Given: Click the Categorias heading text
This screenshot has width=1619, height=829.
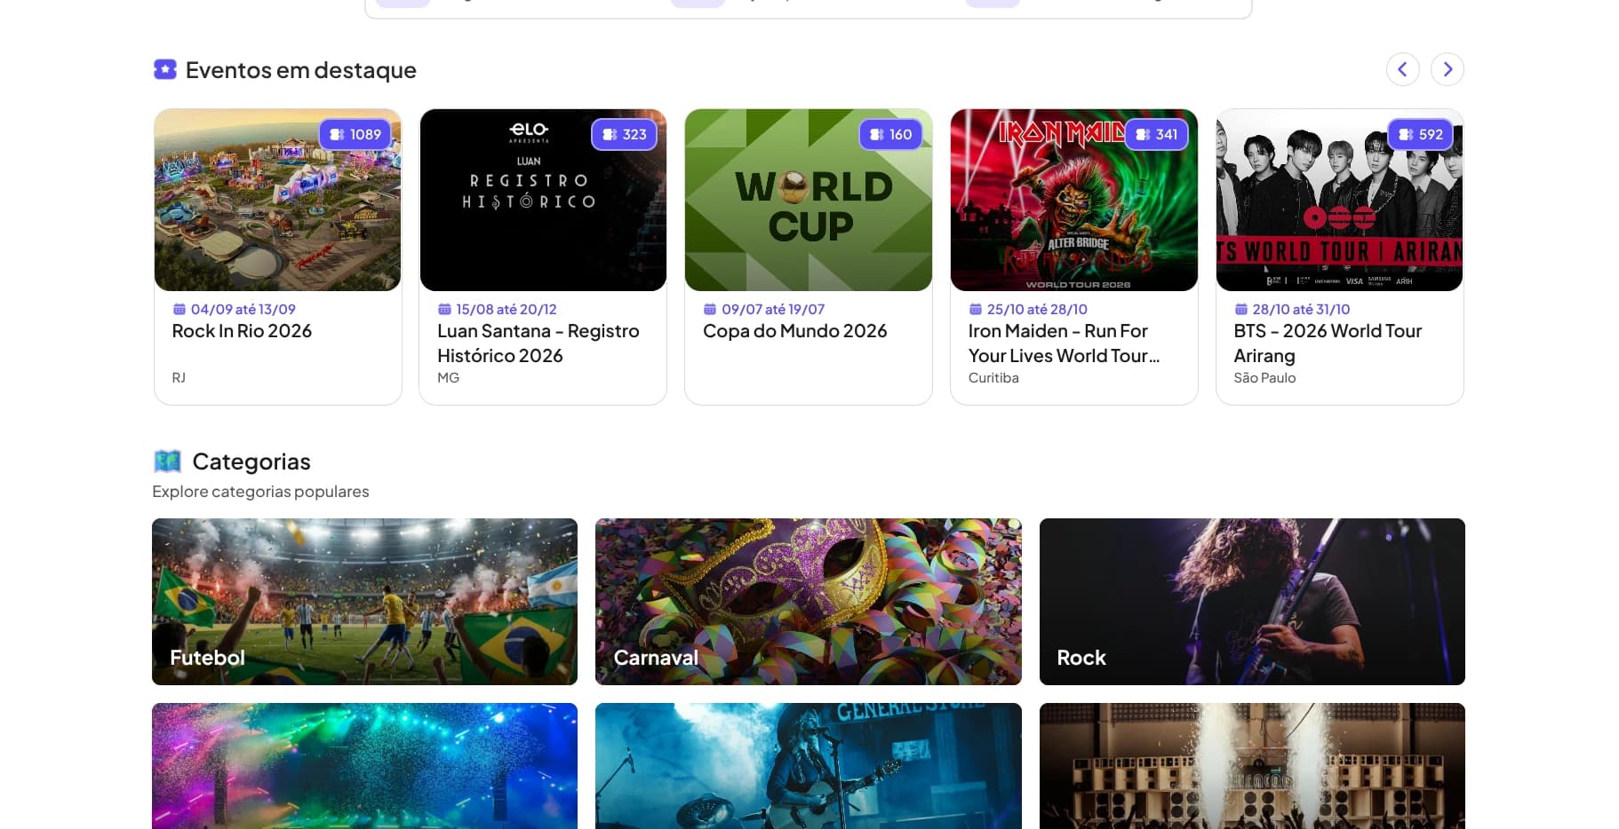Looking at the screenshot, I should tap(251, 462).
